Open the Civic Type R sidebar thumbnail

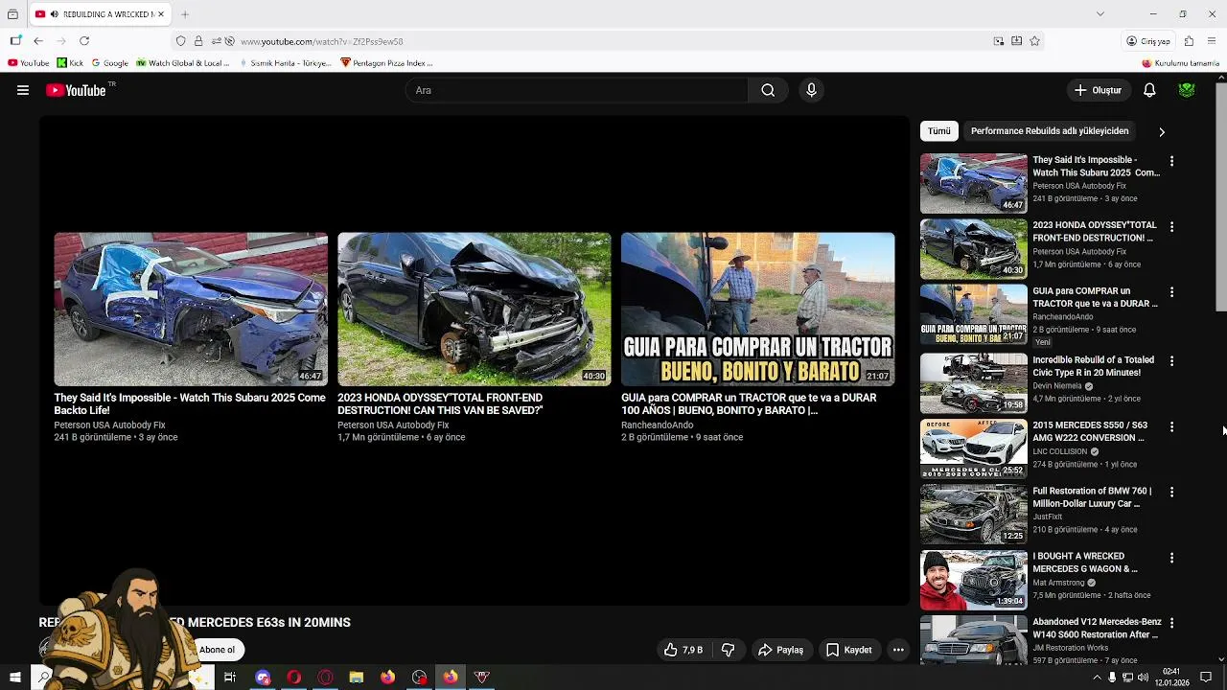click(x=974, y=383)
